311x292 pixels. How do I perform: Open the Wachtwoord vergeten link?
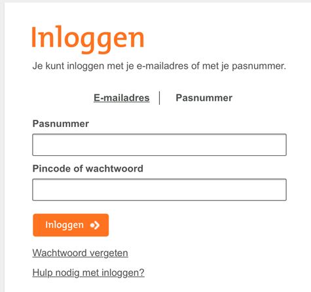point(80,253)
